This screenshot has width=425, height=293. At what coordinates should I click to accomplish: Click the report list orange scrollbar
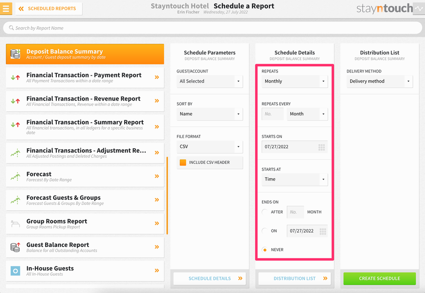coord(167,196)
